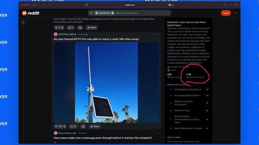Viewport: 259px width, 145px height.
Task: Open the 21 comments on SenseCAP post
Action: click(x=73, y=126)
